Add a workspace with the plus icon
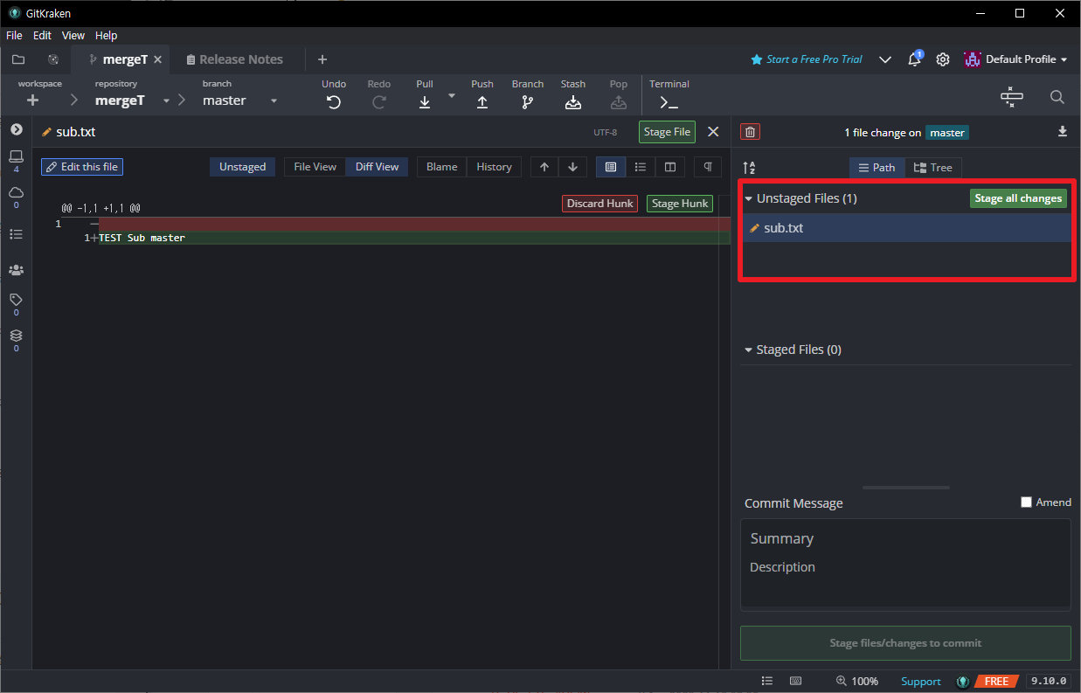 (32, 100)
